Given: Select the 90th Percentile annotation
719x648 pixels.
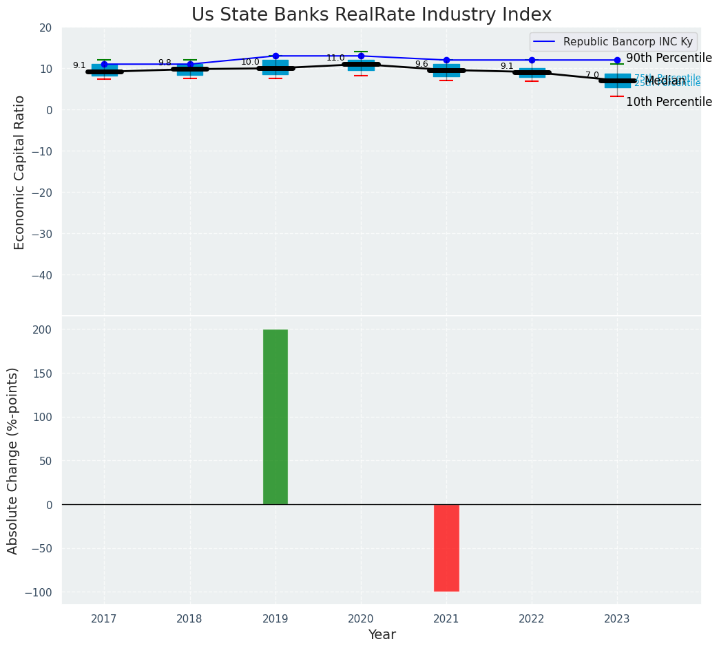Looking at the screenshot, I should [x=669, y=58].
